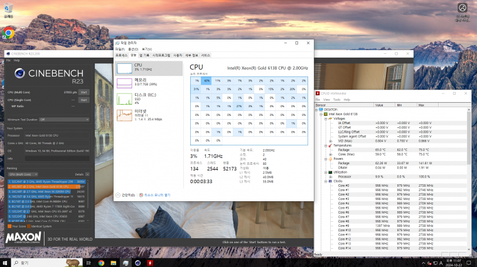Select the Intel Core i9-9880H ranking row
This screenshot has width=477, height=267.
[47, 201]
